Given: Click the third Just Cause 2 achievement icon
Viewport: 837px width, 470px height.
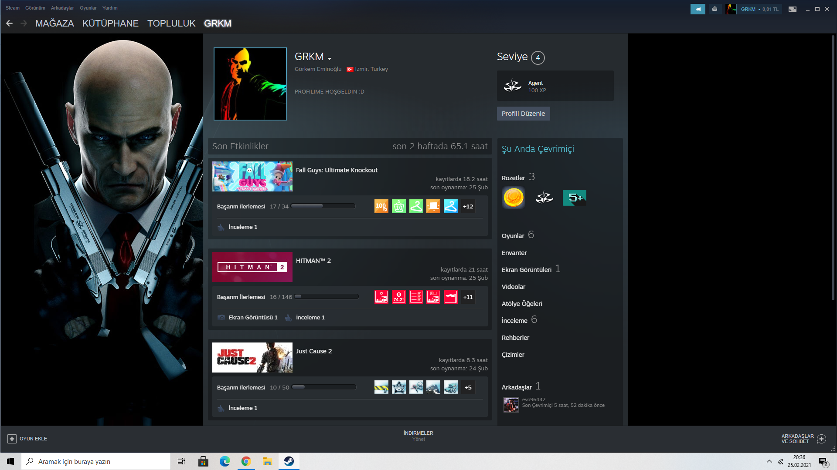Looking at the screenshot, I should point(416,387).
